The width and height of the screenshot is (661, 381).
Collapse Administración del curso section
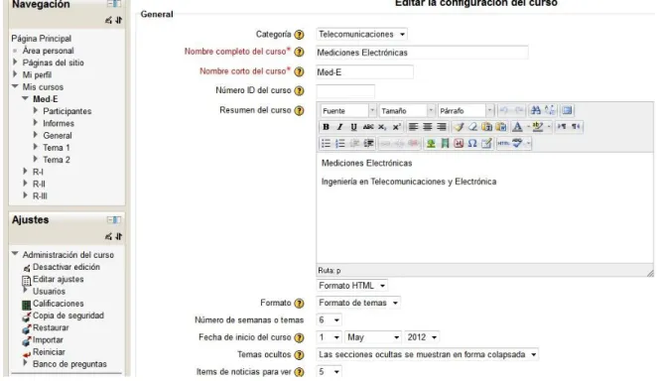click(x=15, y=254)
